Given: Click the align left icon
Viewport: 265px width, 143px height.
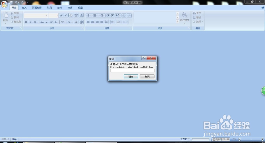Looking at the screenshot, I should click(x=88, y=22).
